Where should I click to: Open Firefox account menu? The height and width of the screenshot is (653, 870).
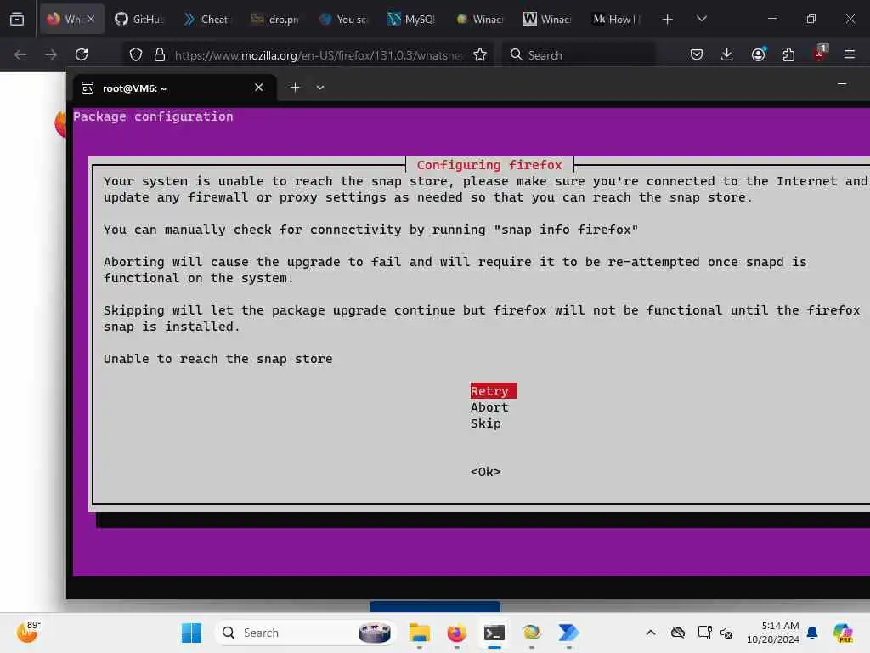pos(759,54)
